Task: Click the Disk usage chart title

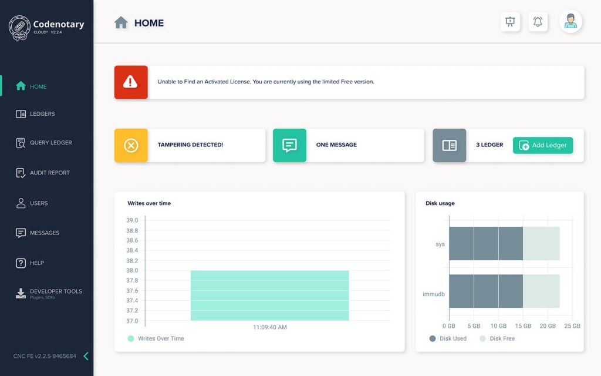Action: 440,203
